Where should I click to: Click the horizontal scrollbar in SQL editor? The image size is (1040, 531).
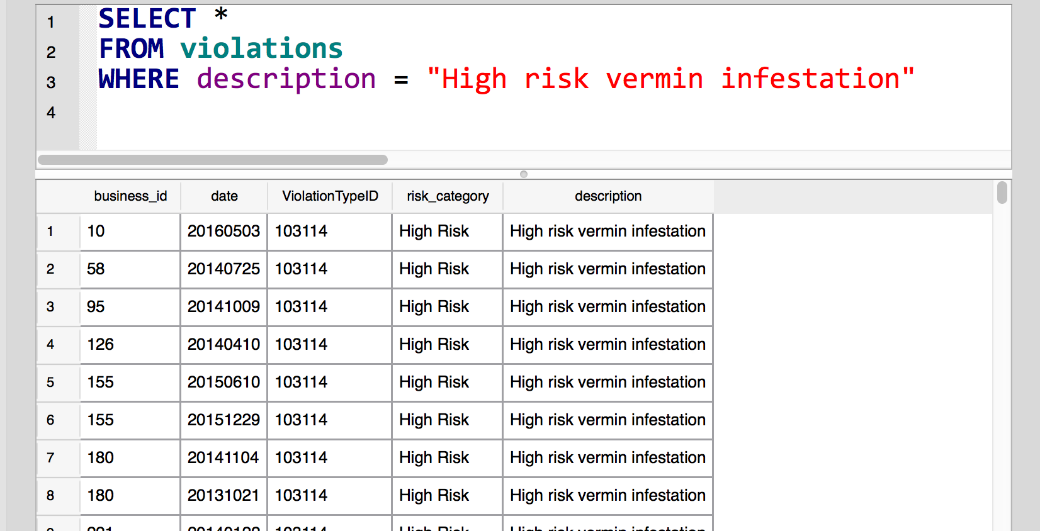[213, 160]
